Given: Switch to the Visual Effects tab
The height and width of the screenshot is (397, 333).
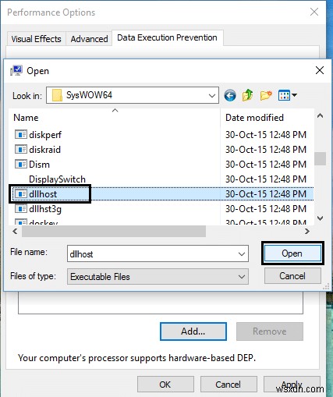Looking at the screenshot, I should click(36, 39).
